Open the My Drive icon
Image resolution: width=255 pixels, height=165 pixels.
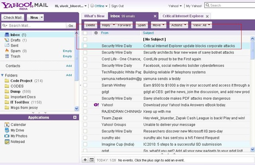(7, 130)
